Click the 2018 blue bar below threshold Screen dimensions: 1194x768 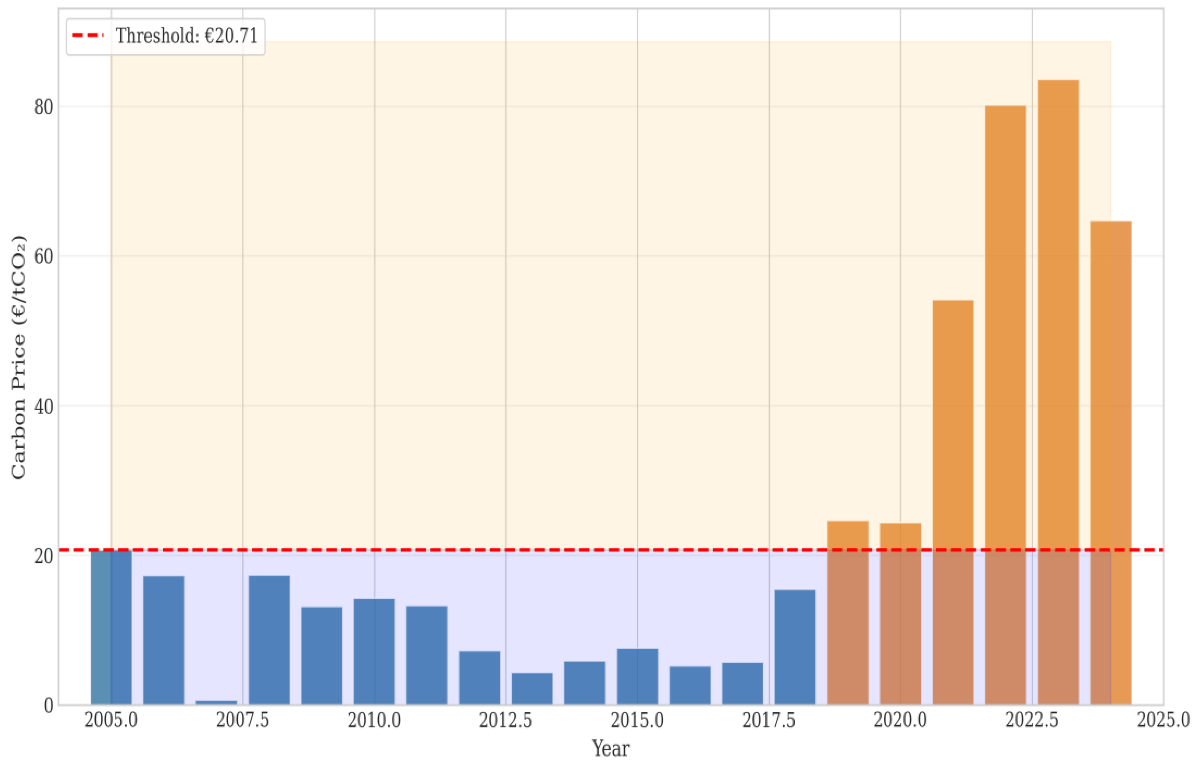coord(795,647)
